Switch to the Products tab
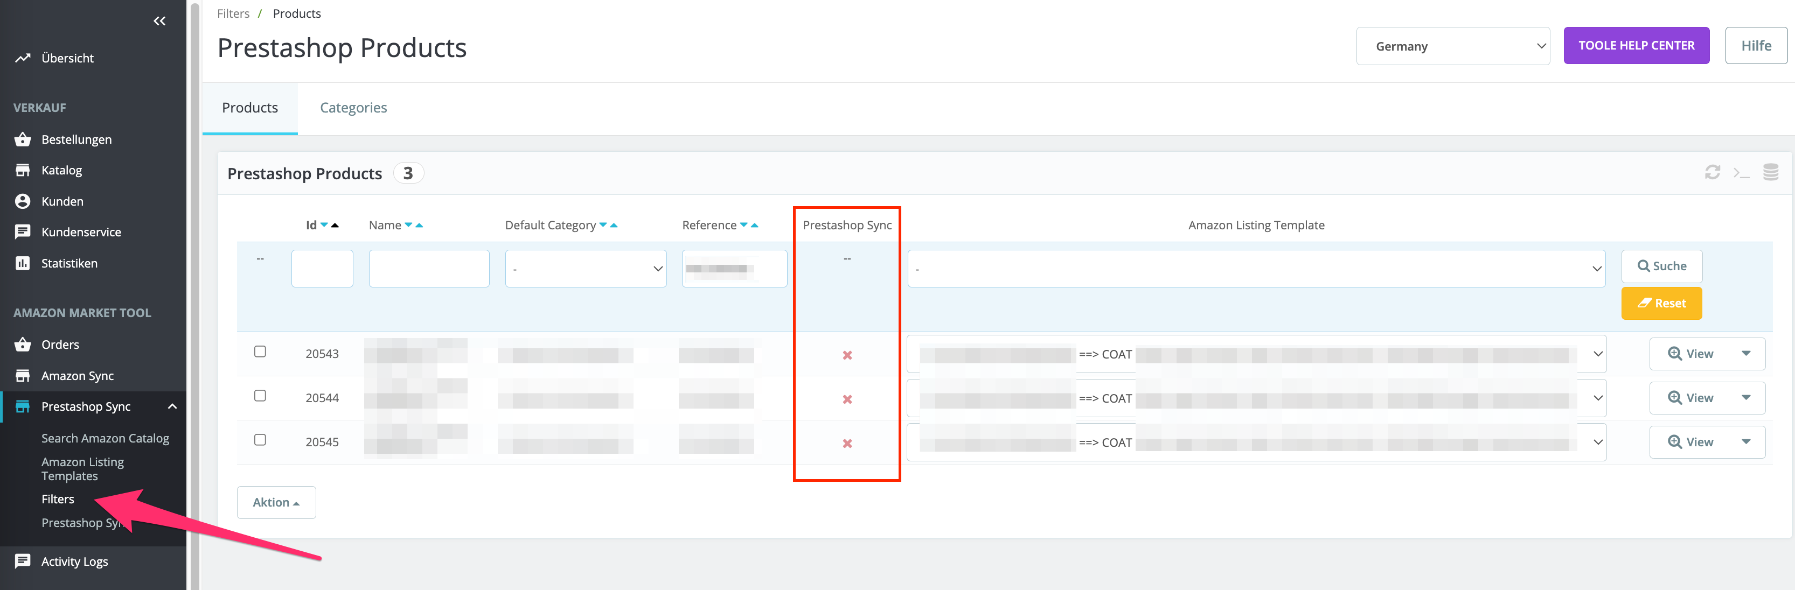The height and width of the screenshot is (590, 1795). [249, 108]
